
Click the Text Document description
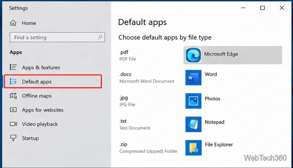click(135, 128)
